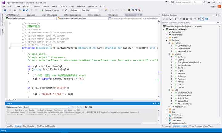
Task: Switch to the user_edit.aspx.cs tab
Action: coord(49,15)
